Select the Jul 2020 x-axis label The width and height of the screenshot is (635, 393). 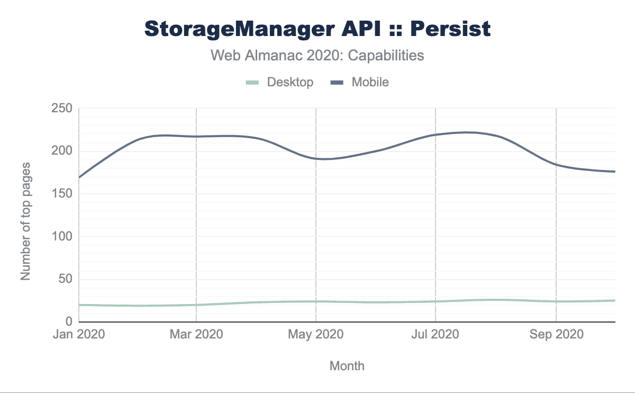(436, 335)
